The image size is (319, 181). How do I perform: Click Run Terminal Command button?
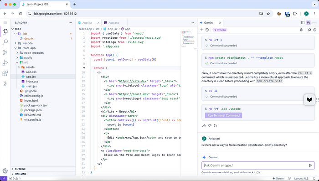pyautogui.click(x=224, y=115)
